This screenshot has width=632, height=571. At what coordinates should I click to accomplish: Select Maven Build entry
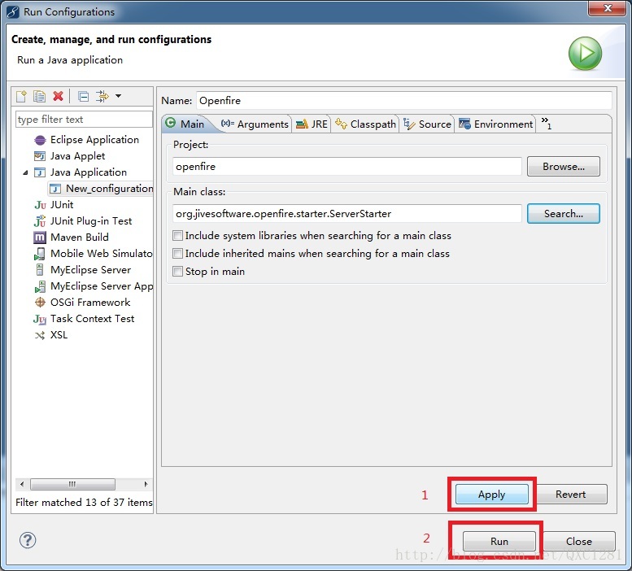[x=80, y=238]
